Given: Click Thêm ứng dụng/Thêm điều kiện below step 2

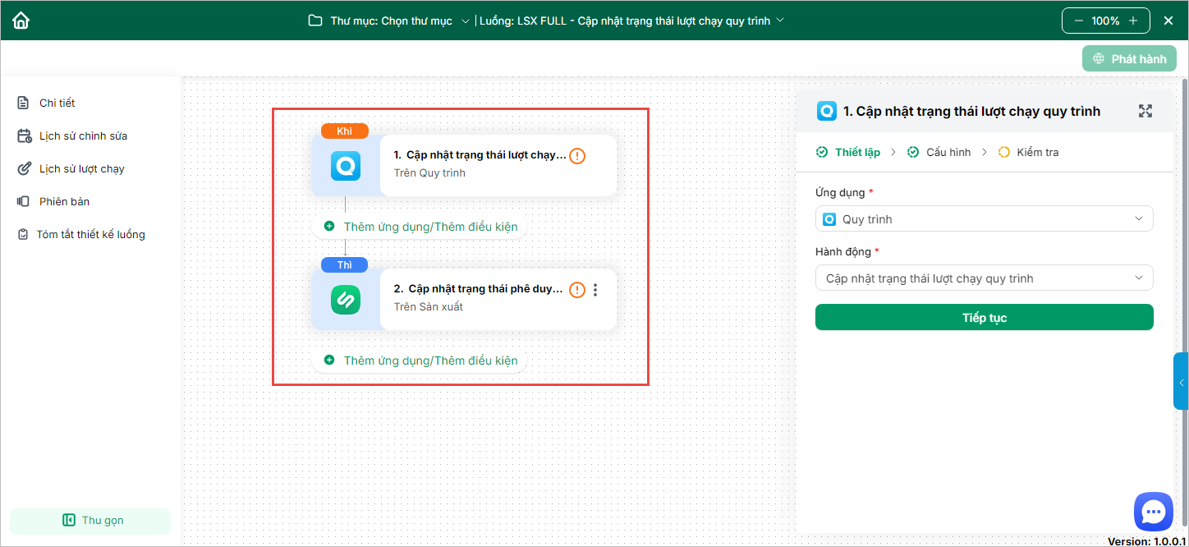Looking at the screenshot, I should pos(421,360).
